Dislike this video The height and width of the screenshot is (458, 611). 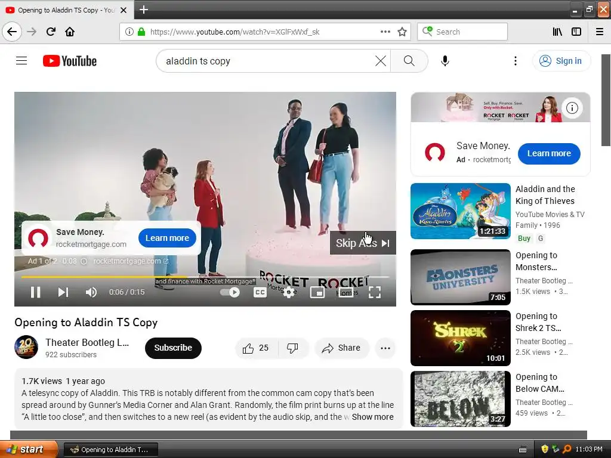tap(292, 348)
